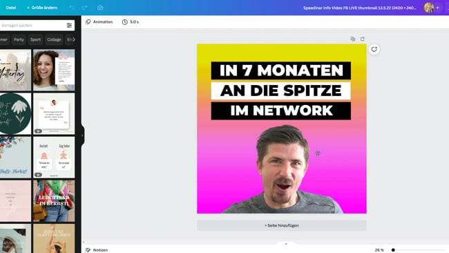Expand the page overview chevron
The width and height of the screenshot is (449, 253).
coord(286,244)
